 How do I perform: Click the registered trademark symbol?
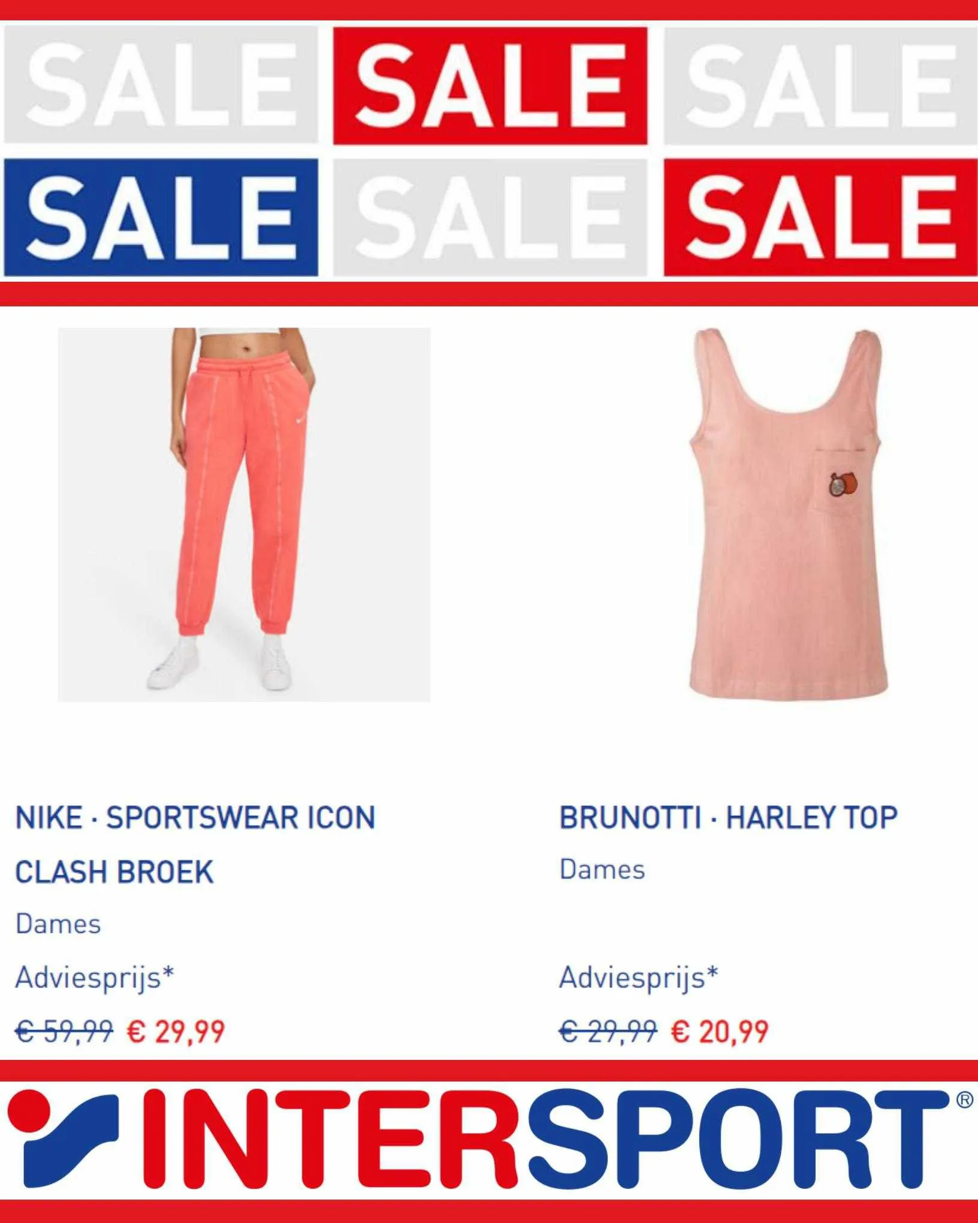tap(964, 1100)
